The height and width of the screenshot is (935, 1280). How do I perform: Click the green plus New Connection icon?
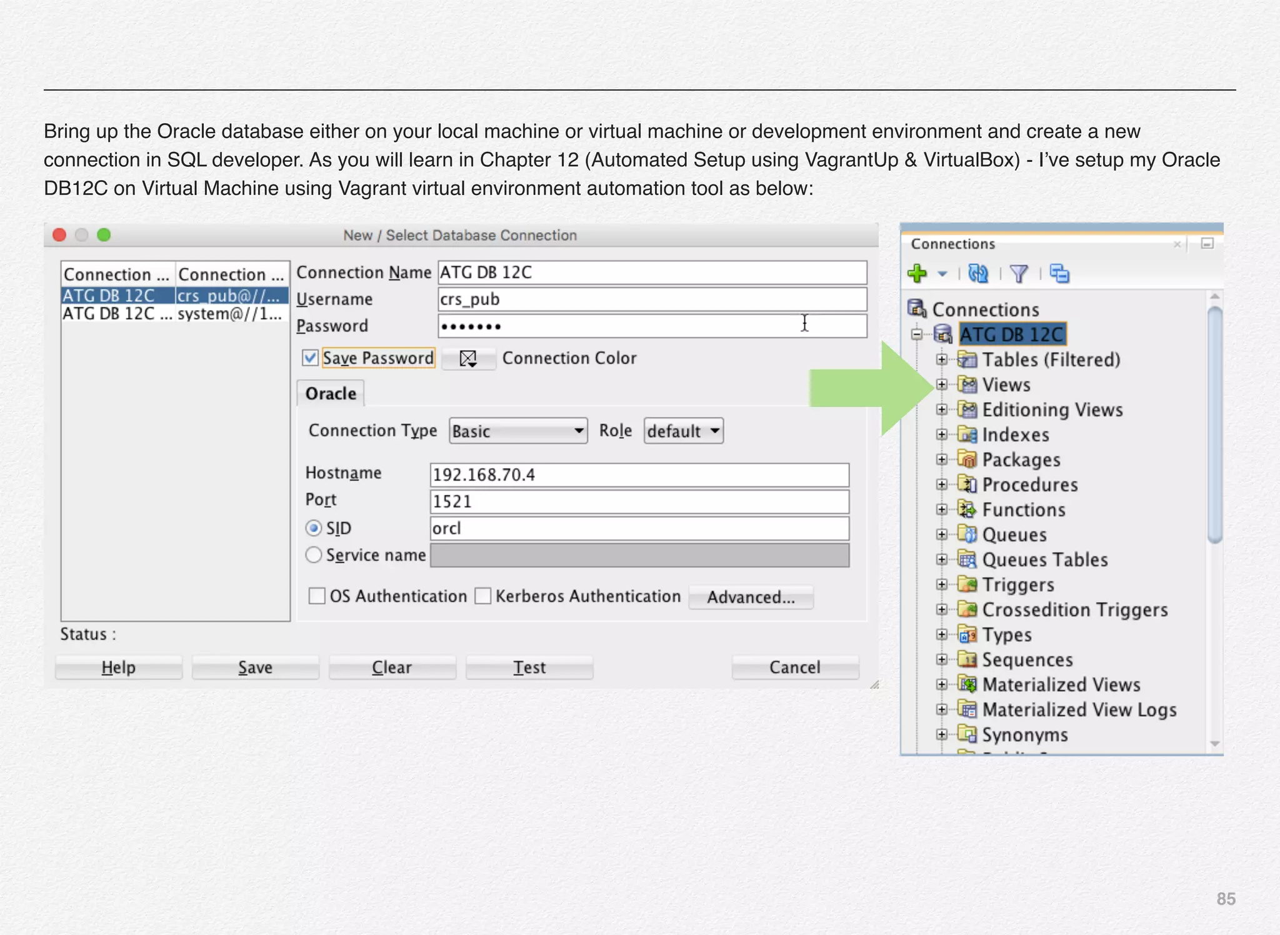pyautogui.click(x=917, y=273)
